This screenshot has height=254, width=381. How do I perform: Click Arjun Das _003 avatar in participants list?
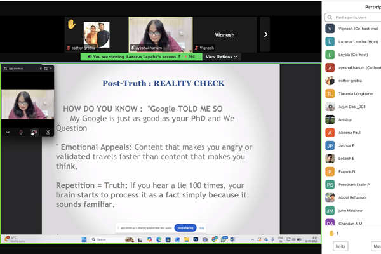pyautogui.click(x=330, y=107)
